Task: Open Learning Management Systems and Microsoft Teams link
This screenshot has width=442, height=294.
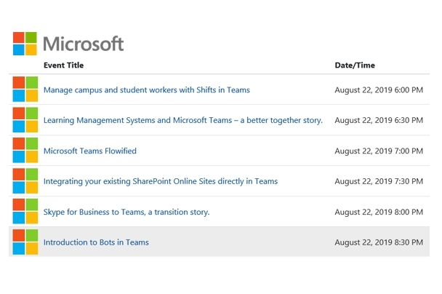Action: (182, 121)
